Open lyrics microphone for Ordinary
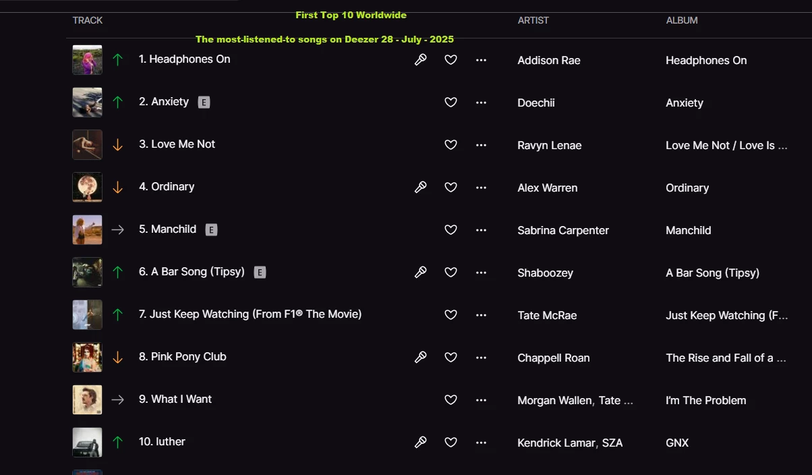The image size is (812, 475). (x=420, y=188)
